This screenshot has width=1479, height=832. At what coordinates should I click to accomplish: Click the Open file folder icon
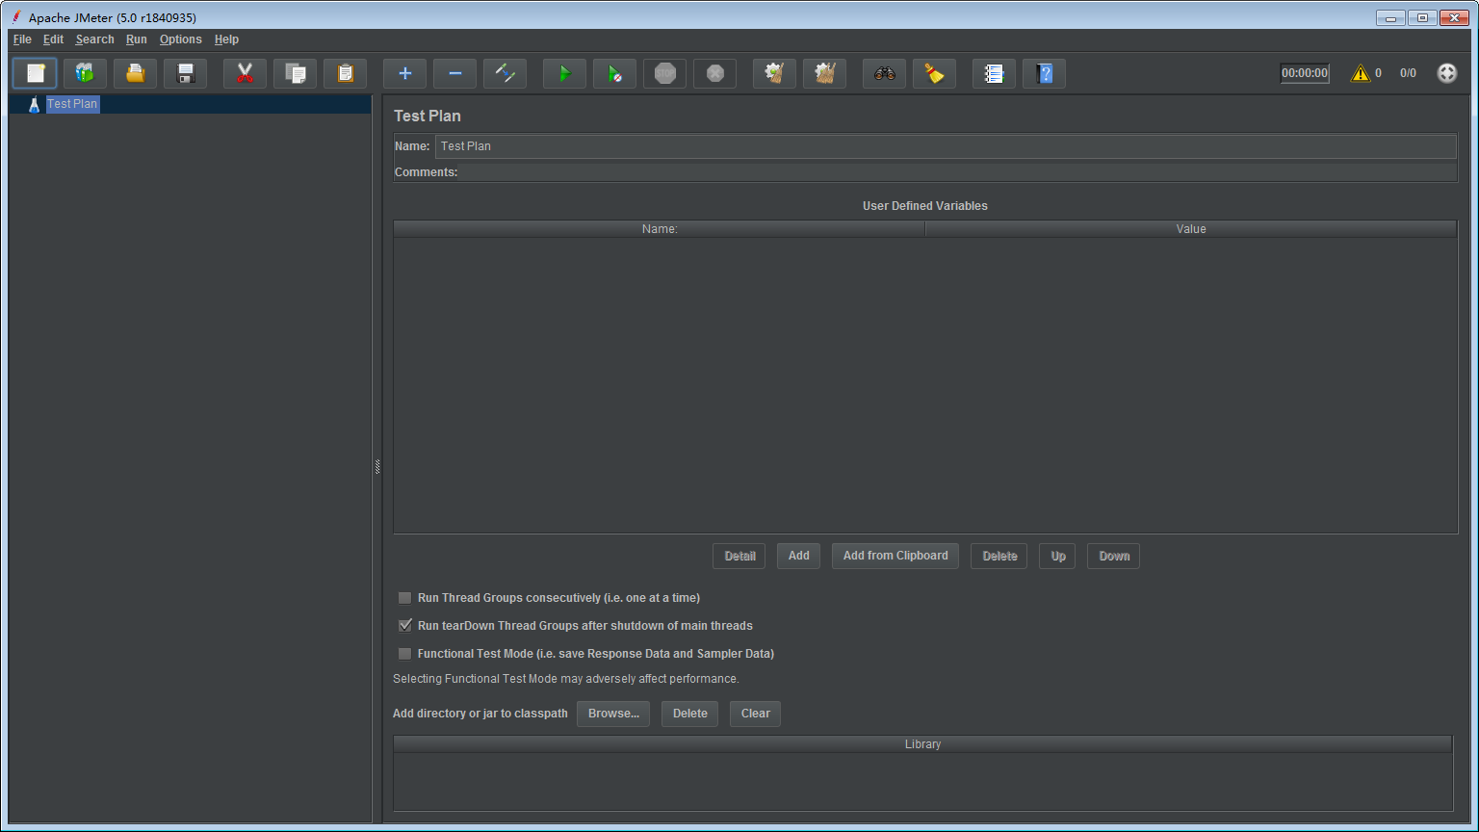tap(135, 73)
